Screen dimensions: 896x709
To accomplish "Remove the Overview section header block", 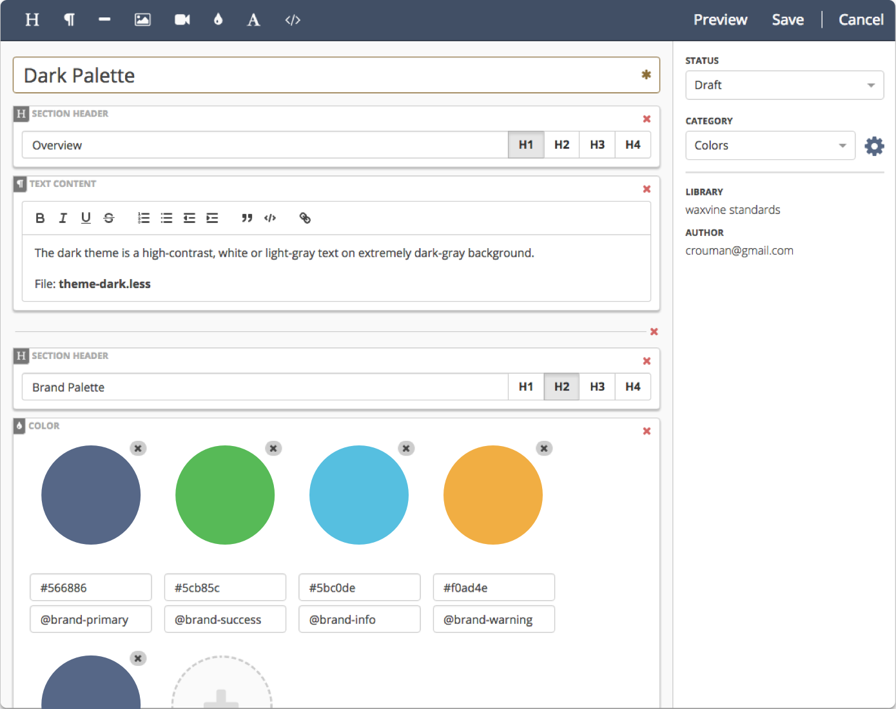I will pyautogui.click(x=647, y=119).
